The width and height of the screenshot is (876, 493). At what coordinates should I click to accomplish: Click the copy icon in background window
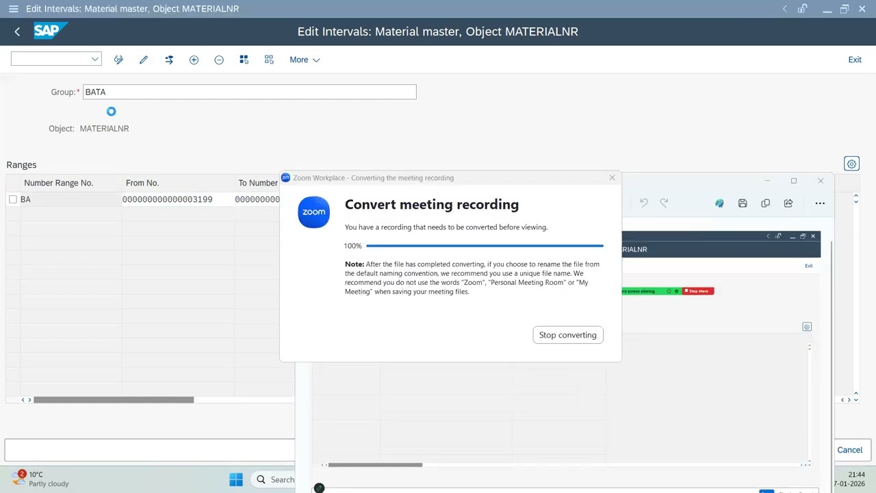coord(765,203)
